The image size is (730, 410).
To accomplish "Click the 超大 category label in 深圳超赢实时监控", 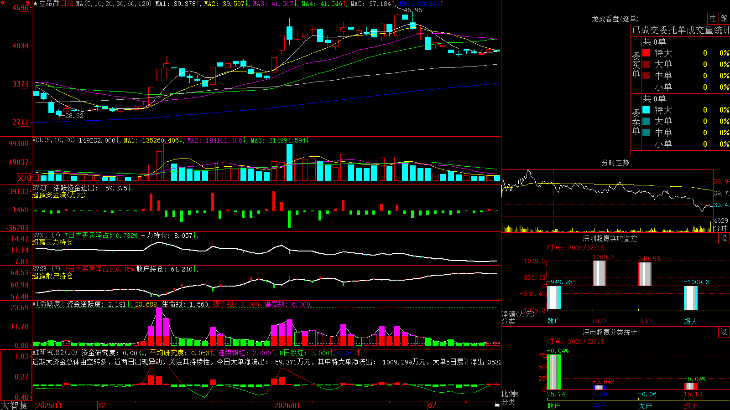I will point(691,321).
